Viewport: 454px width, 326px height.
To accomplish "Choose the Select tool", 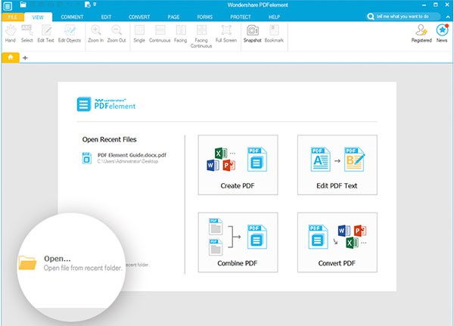I will (26, 33).
